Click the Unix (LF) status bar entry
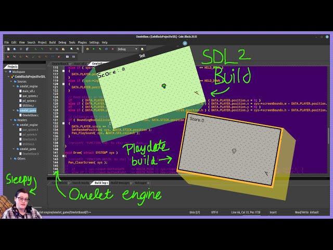The height and width of the screenshot is (250, 333). click(195, 212)
